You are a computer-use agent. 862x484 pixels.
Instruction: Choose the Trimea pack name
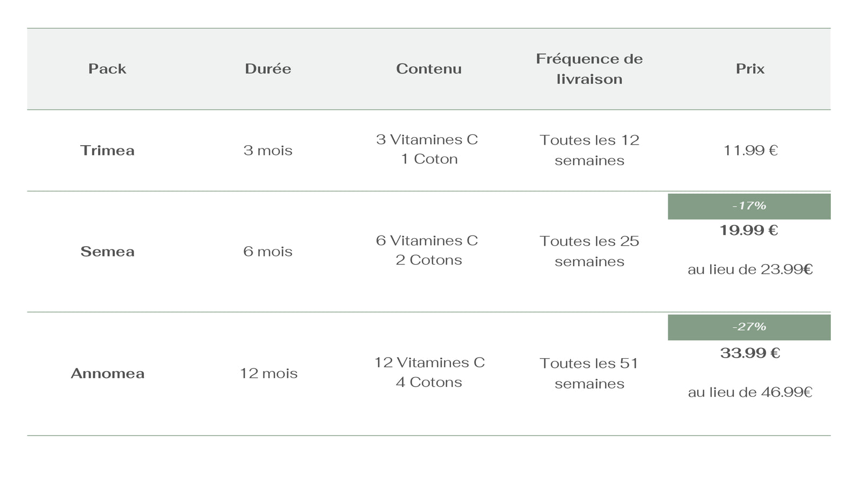click(107, 151)
